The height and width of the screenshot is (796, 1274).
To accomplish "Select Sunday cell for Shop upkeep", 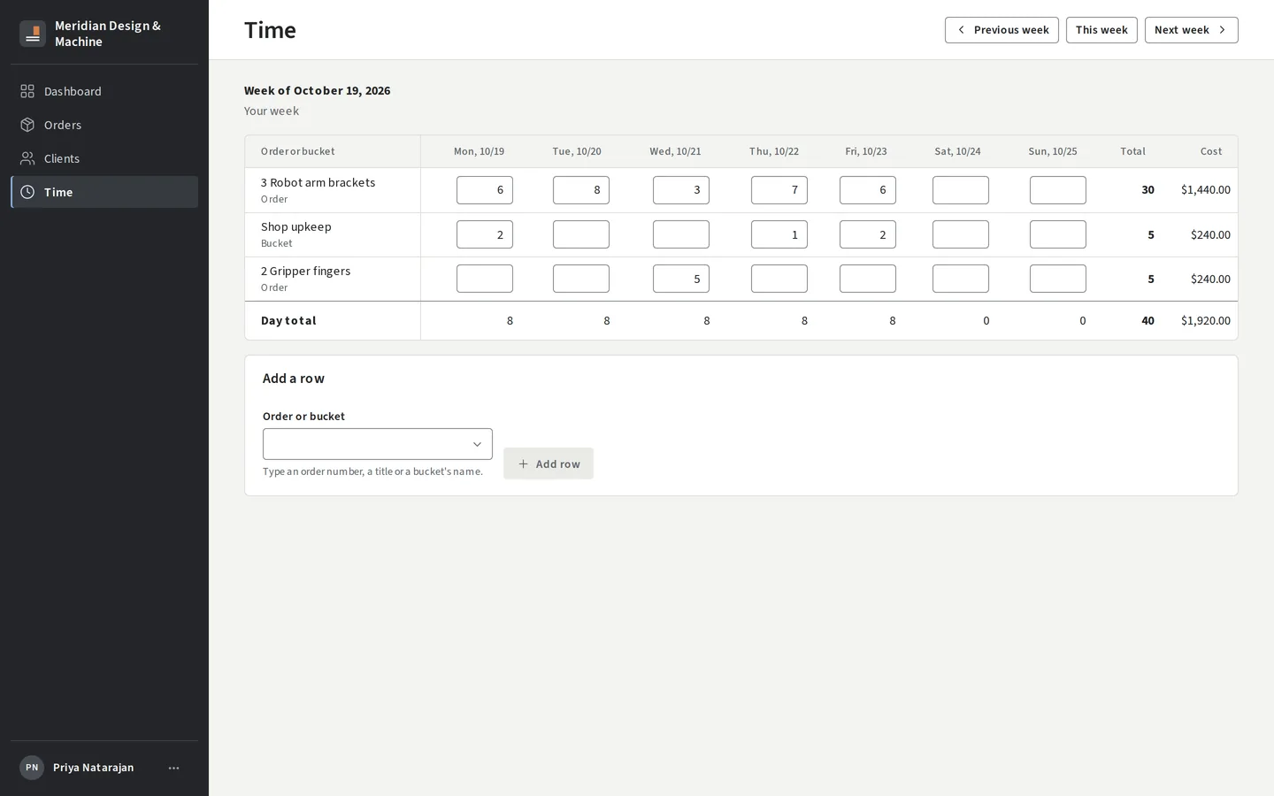I will tap(1058, 234).
